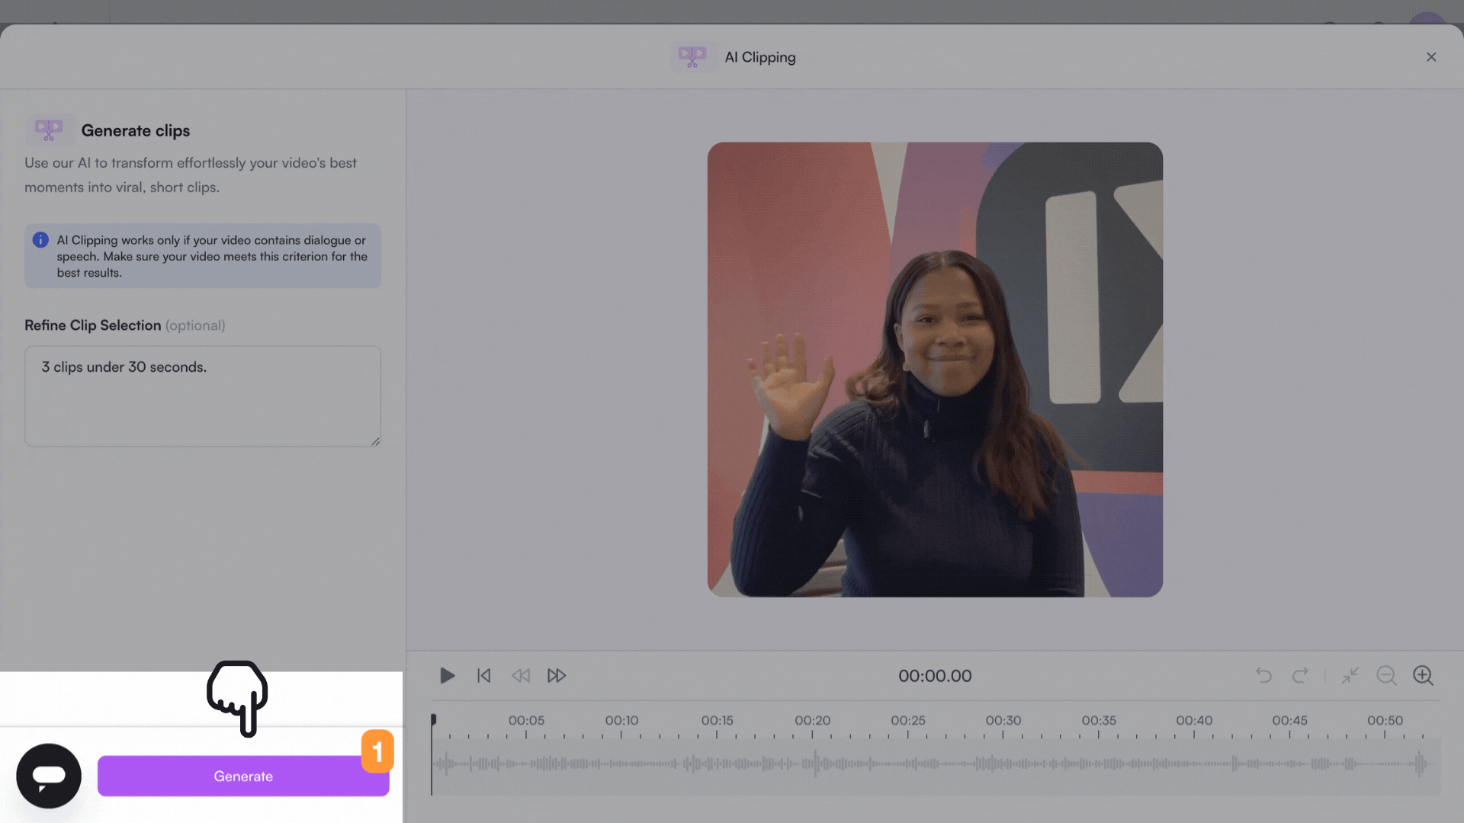Skip to the start of the video
1464x823 pixels.
[484, 676]
